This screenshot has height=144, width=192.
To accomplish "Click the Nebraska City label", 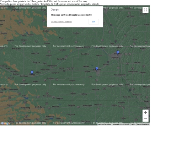I will click(x=120, y=75).
